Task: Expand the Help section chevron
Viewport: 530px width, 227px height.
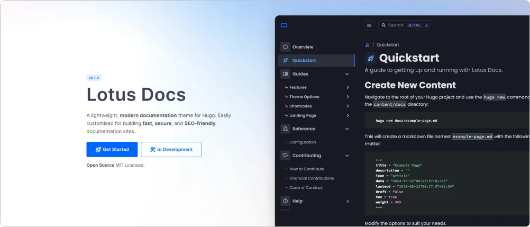Action: [x=348, y=201]
